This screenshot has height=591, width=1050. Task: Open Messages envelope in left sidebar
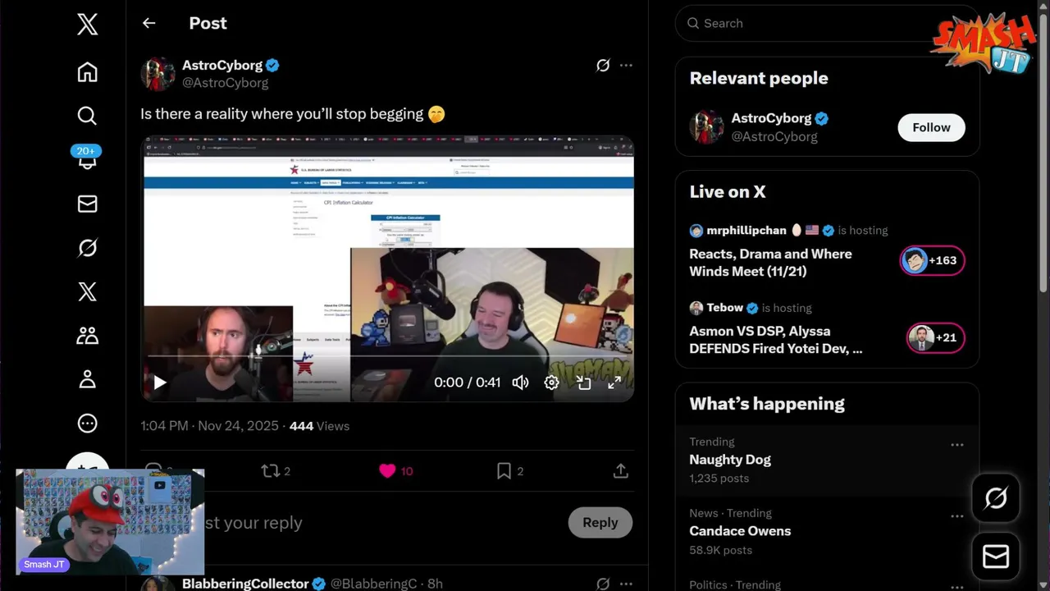click(x=87, y=204)
